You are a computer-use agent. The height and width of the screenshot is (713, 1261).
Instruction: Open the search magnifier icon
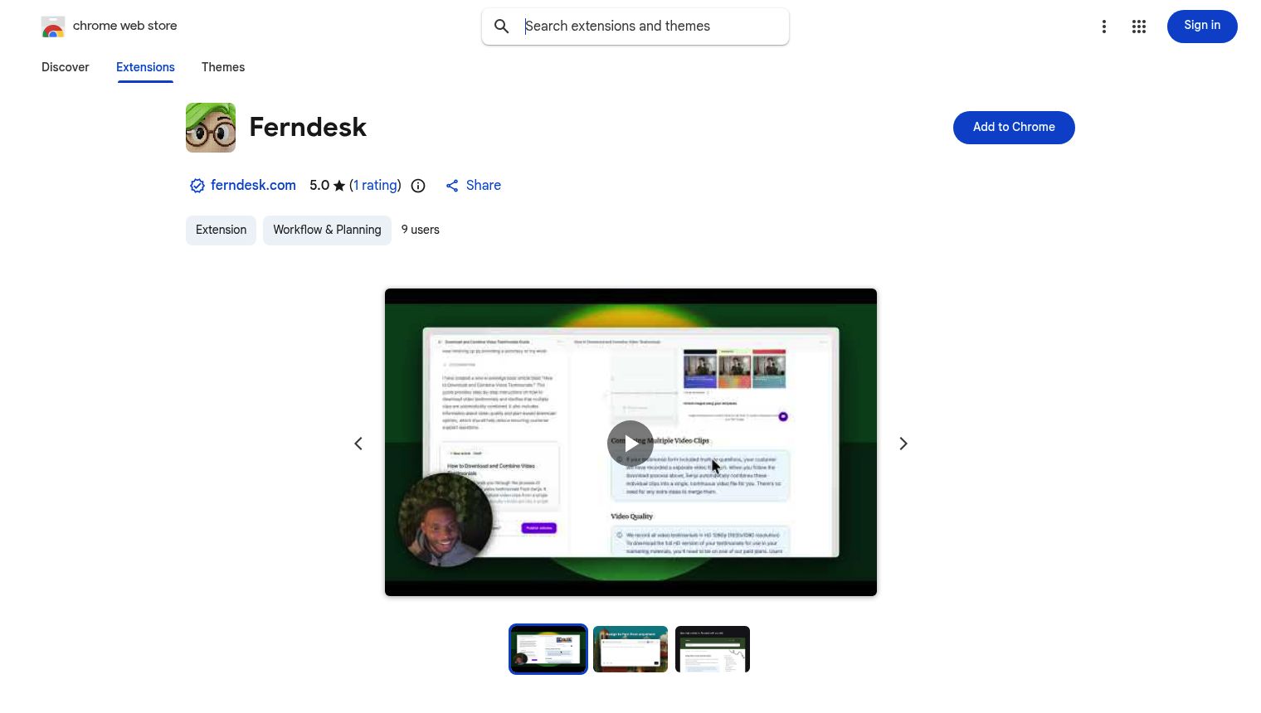(501, 26)
